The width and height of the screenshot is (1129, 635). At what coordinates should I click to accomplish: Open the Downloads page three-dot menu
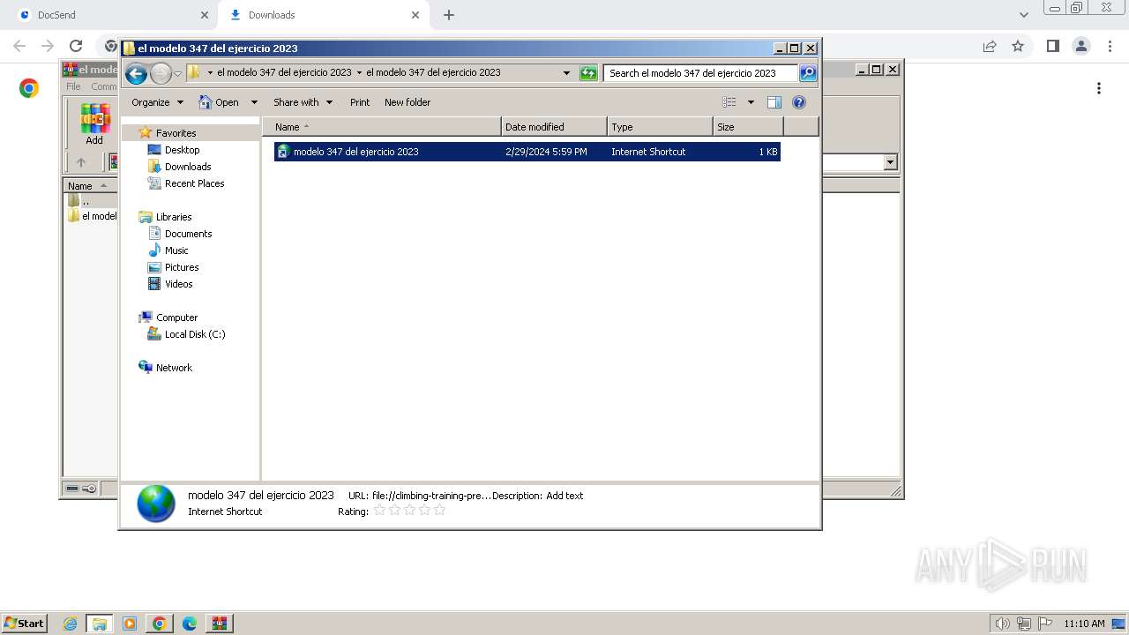(1099, 88)
